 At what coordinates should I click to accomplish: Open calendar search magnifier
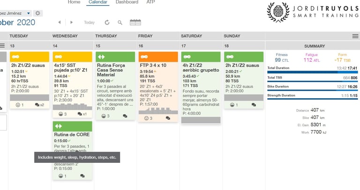click(120, 22)
